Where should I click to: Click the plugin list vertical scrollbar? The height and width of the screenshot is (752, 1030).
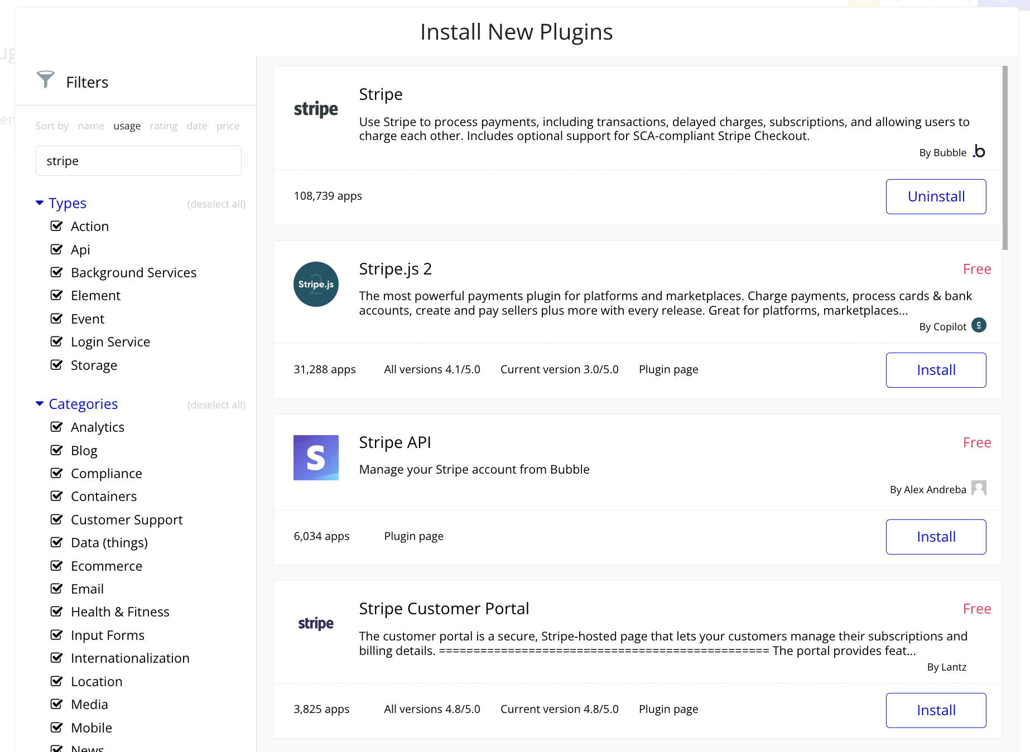point(1005,158)
